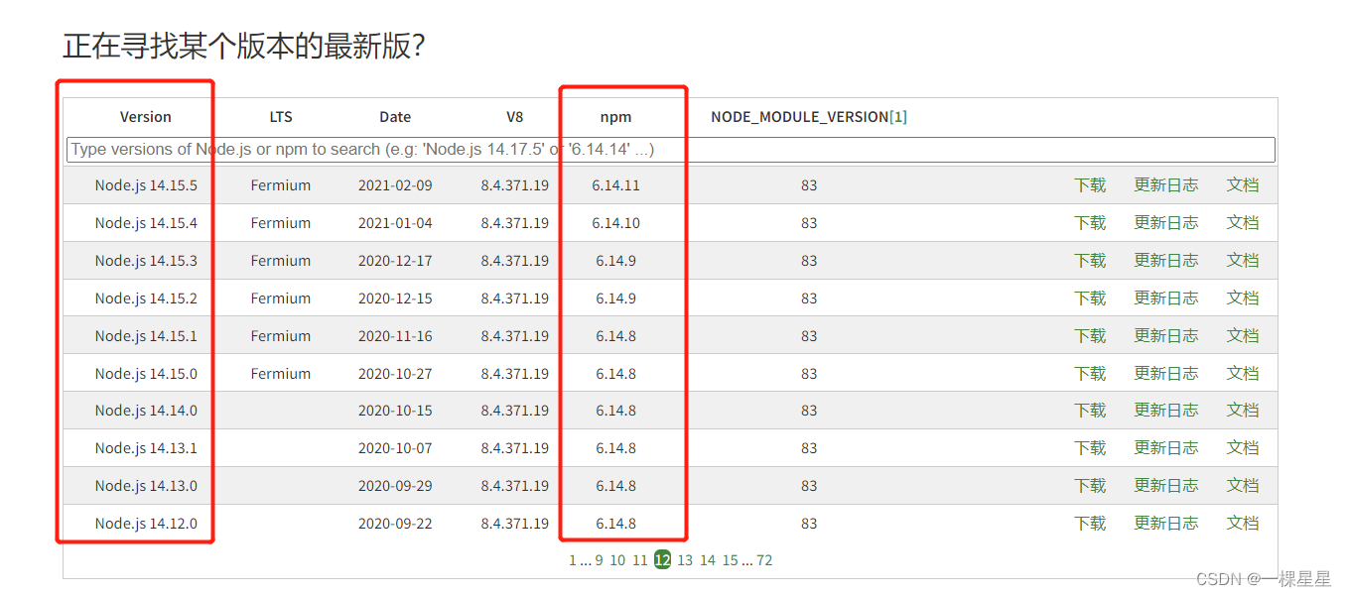Screen dimensions: 1347x597
Task: Open changelog link for Node.js 14.15.3
Action: point(1166,261)
